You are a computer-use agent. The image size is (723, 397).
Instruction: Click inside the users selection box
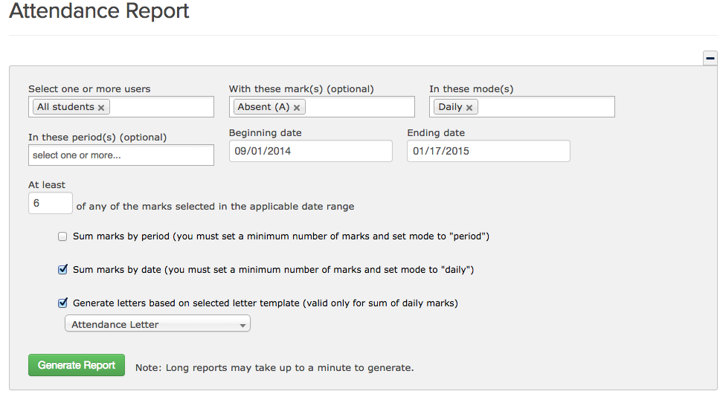click(161, 106)
